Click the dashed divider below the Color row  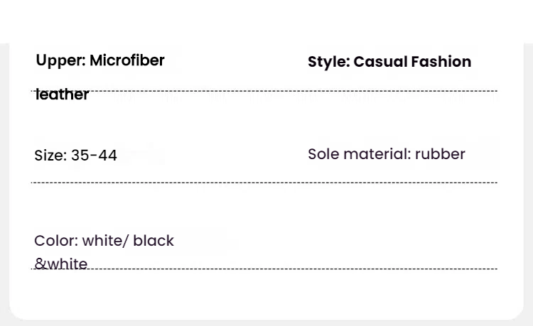(x=284, y=269)
